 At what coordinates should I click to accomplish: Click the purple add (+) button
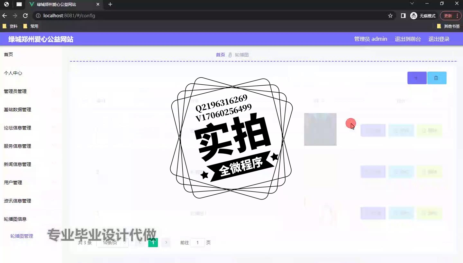click(417, 78)
